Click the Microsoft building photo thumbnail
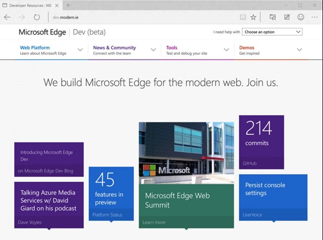The height and width of the screenshot is (240, 323). (x=186, y=153)
